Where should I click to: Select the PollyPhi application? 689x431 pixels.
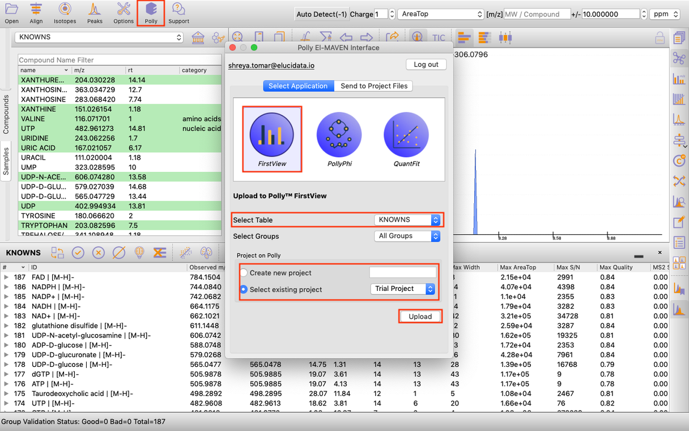pyautogui.click(x=339, y=140)
